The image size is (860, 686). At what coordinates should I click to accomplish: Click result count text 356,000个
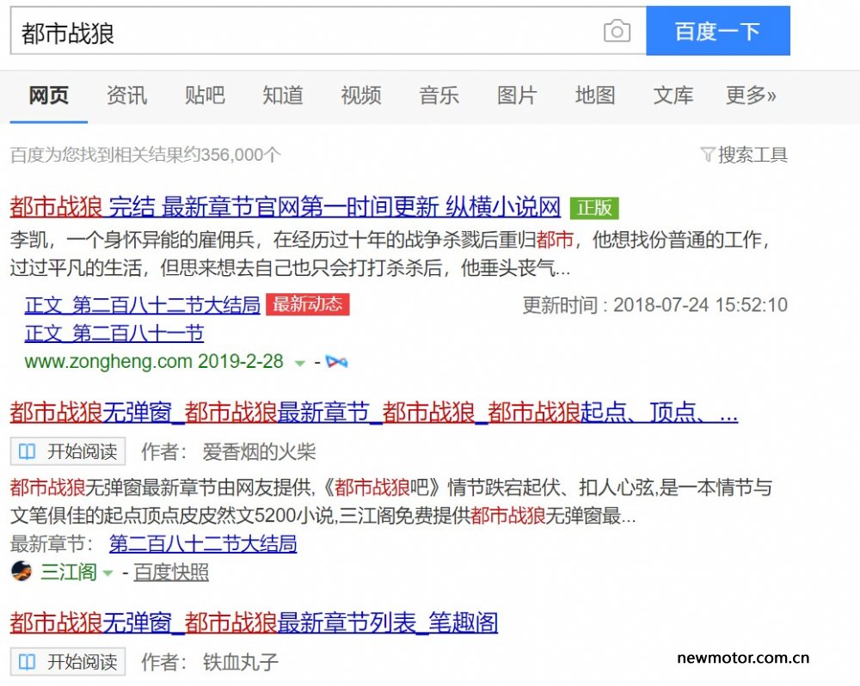[x=241, y=156]
